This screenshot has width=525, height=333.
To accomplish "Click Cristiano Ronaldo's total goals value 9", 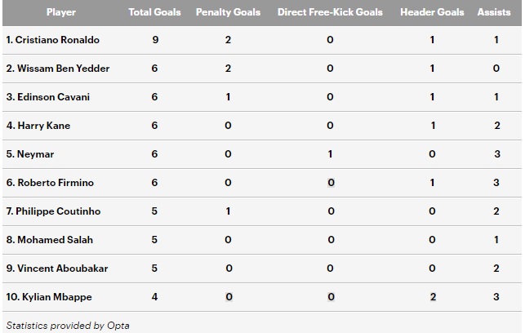I will point(155,40).
